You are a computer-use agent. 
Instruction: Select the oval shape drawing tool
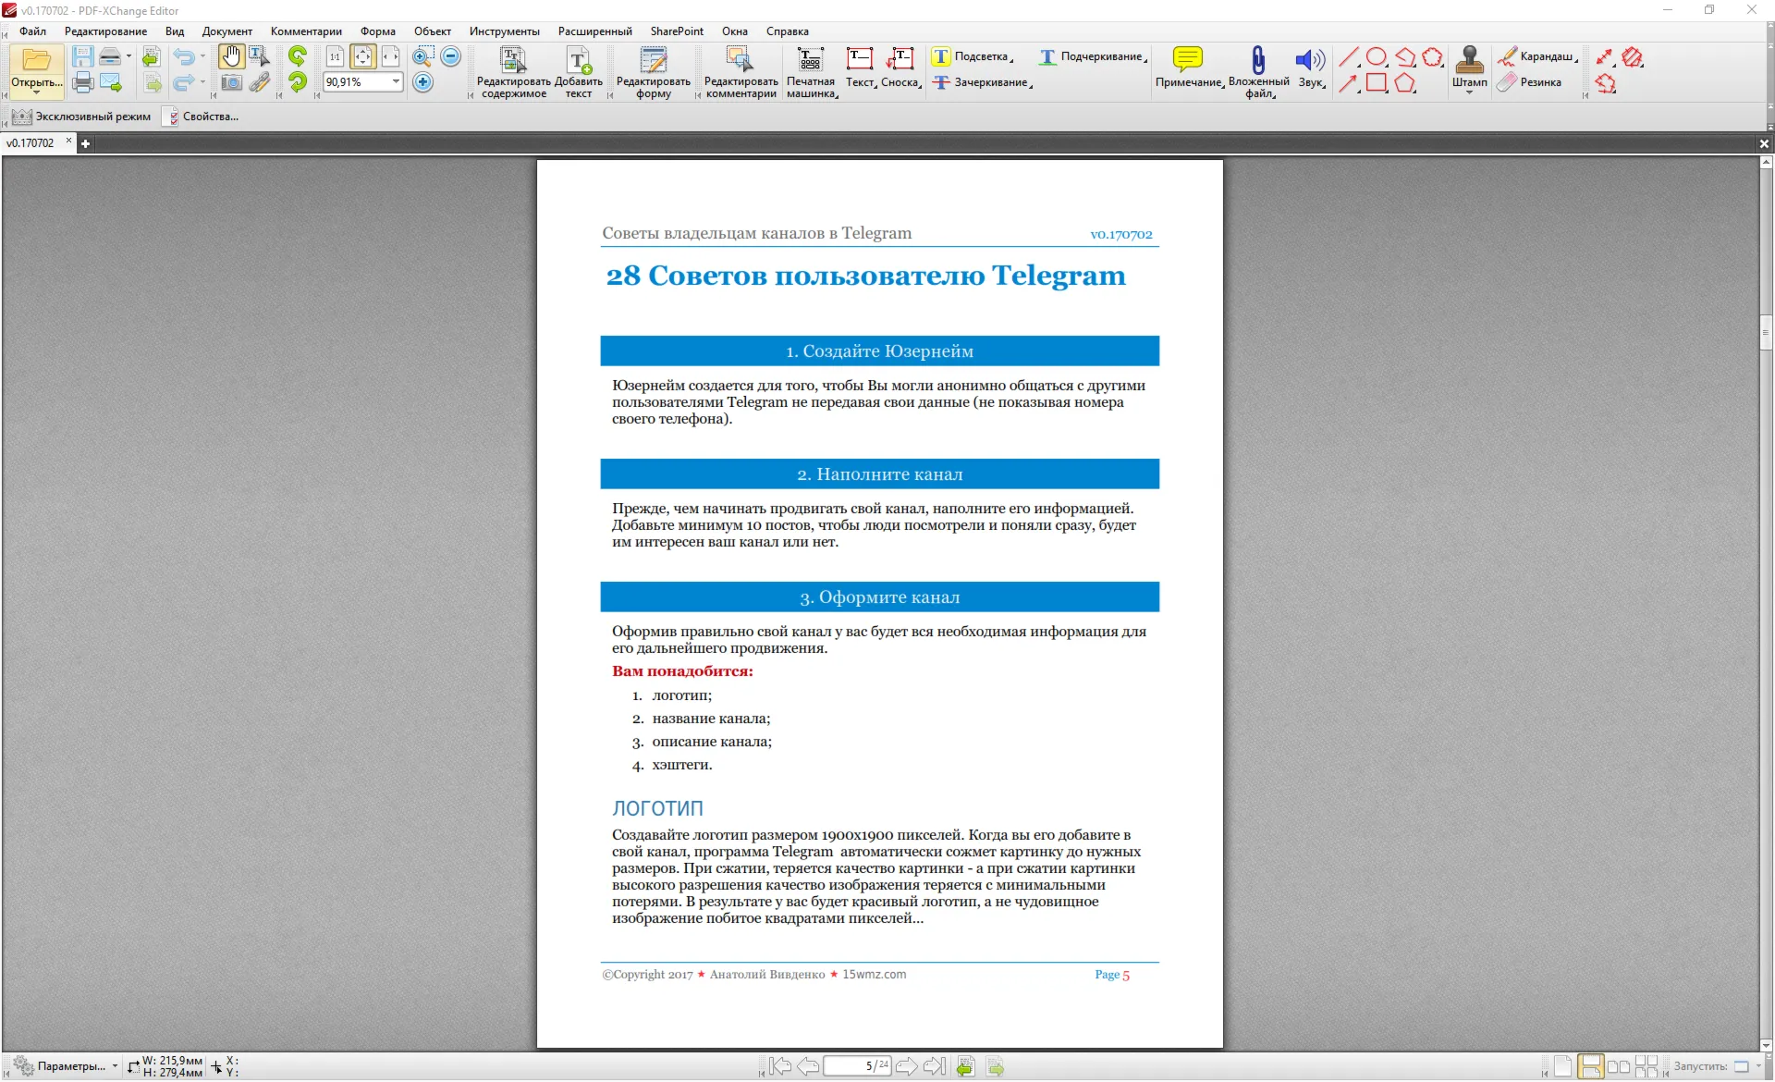point(1377,57)
